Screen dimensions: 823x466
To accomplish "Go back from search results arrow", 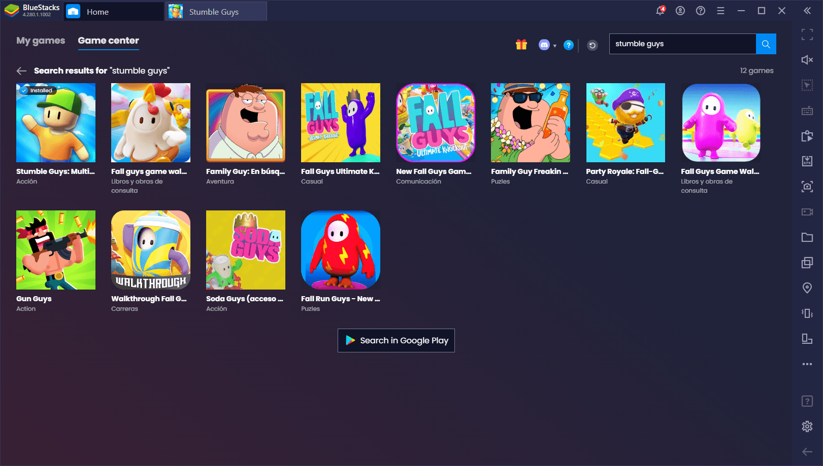I will tap(21, 71).
